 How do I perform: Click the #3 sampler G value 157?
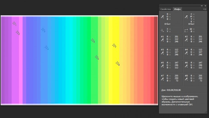(176, 52)
